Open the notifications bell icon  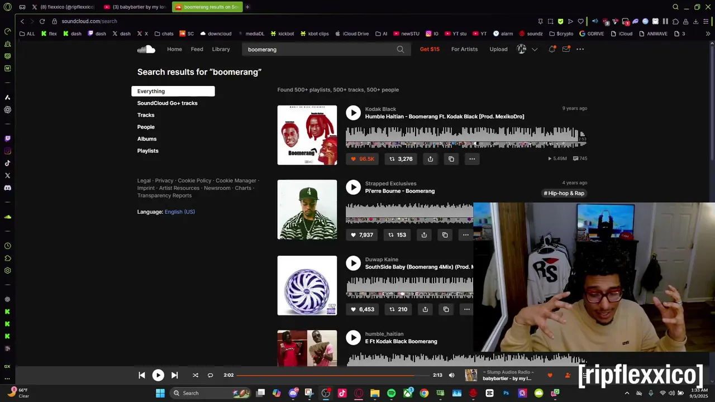(552, 49)
